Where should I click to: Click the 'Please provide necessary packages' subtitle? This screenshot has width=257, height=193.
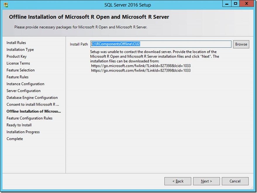(81, 27)
